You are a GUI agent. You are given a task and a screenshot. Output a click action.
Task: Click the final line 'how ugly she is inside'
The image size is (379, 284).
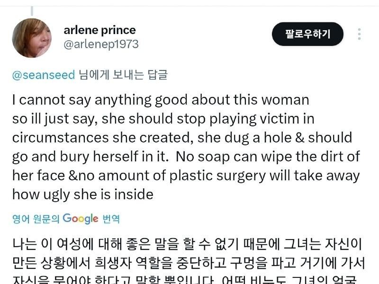click(82, 194)
